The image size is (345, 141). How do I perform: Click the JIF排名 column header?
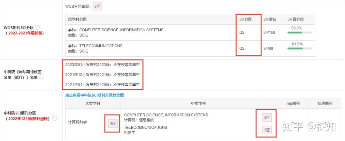[270, 20]
